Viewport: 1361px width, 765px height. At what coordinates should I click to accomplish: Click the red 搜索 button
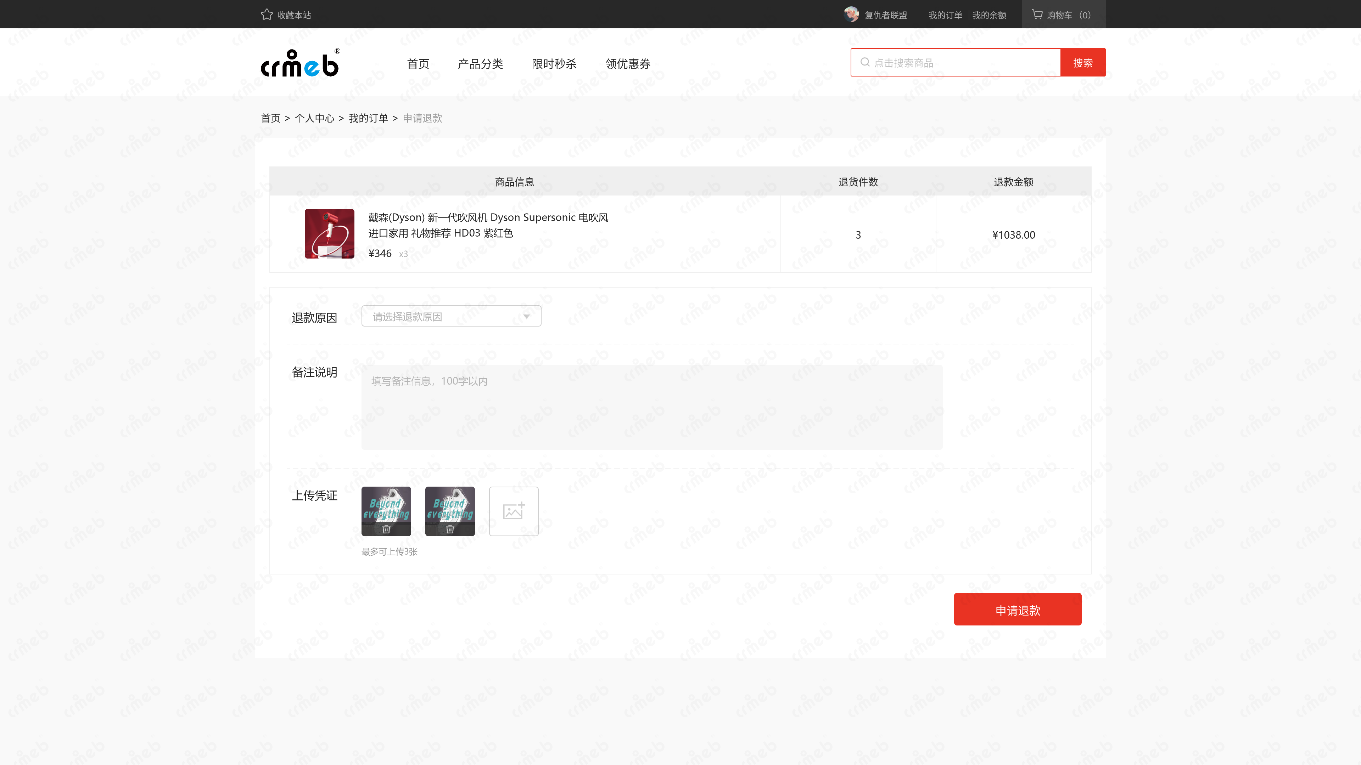[1082, 63]
